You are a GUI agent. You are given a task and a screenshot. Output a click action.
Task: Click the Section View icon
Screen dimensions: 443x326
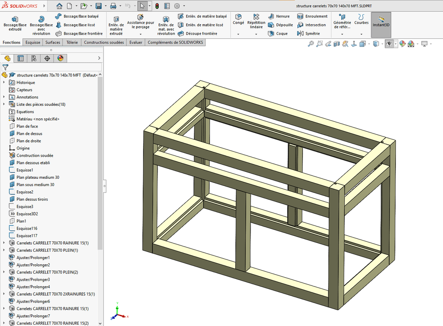tap(337, 44)
